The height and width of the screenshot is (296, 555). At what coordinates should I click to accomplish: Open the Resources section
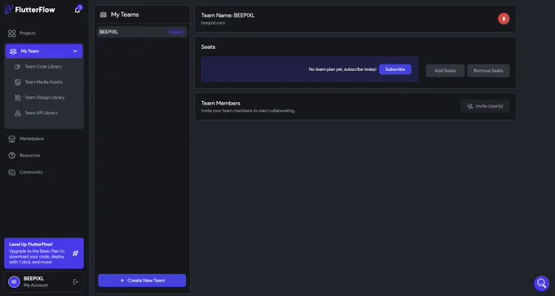[x=29, y=155]
